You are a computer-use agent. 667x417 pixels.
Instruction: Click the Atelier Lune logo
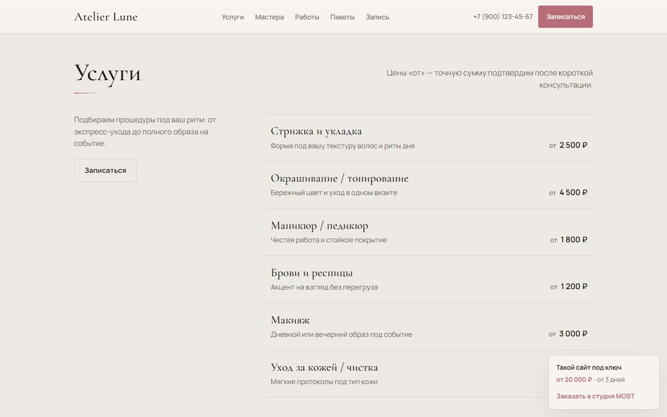point(106,17)
